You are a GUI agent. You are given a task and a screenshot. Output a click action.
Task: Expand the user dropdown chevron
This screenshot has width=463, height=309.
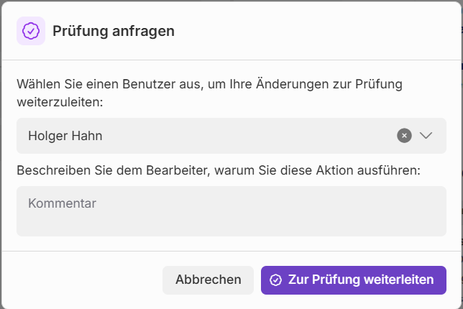tap(426, 136)
